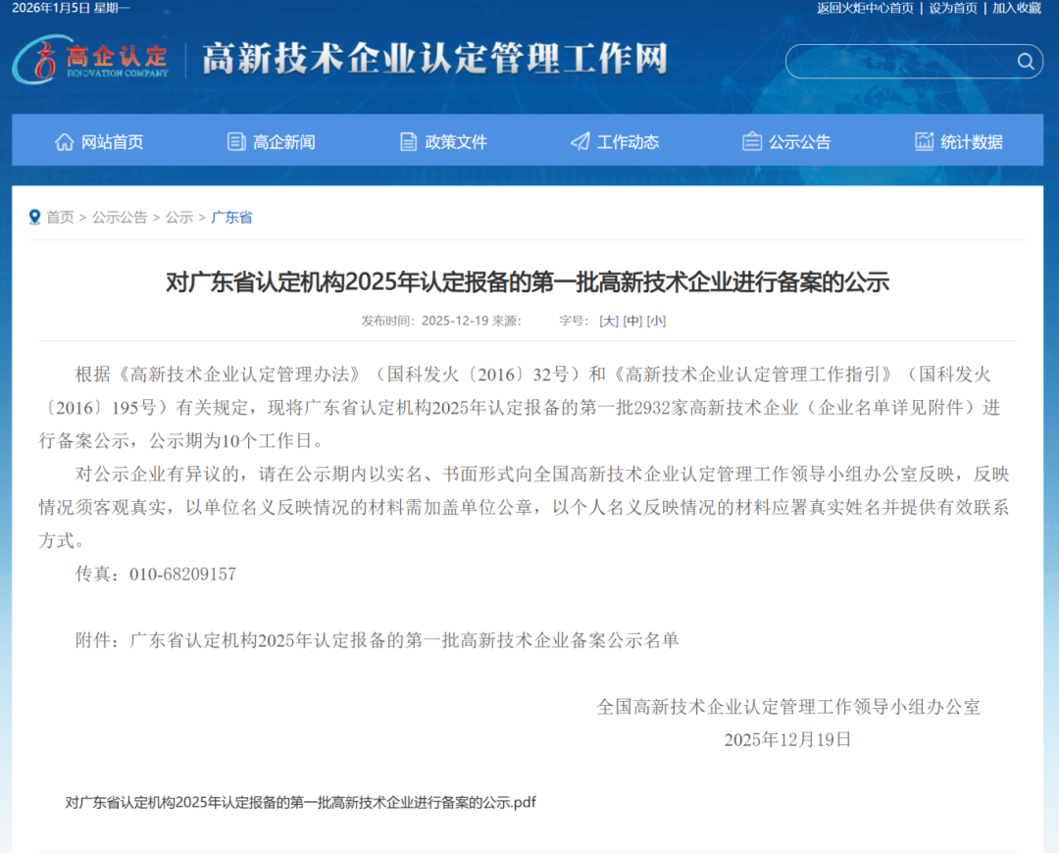The image size is (1059, 853).
Task: Click the fax number 010-68209157
Action: tap(182, 575)
